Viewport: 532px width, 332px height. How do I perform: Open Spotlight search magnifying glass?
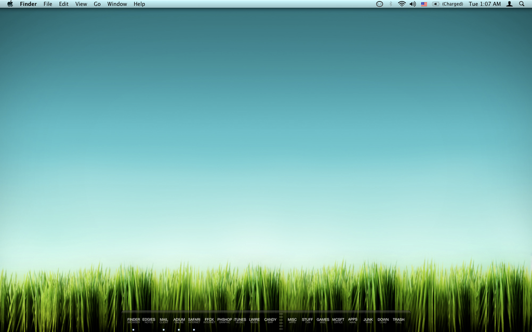522,4
